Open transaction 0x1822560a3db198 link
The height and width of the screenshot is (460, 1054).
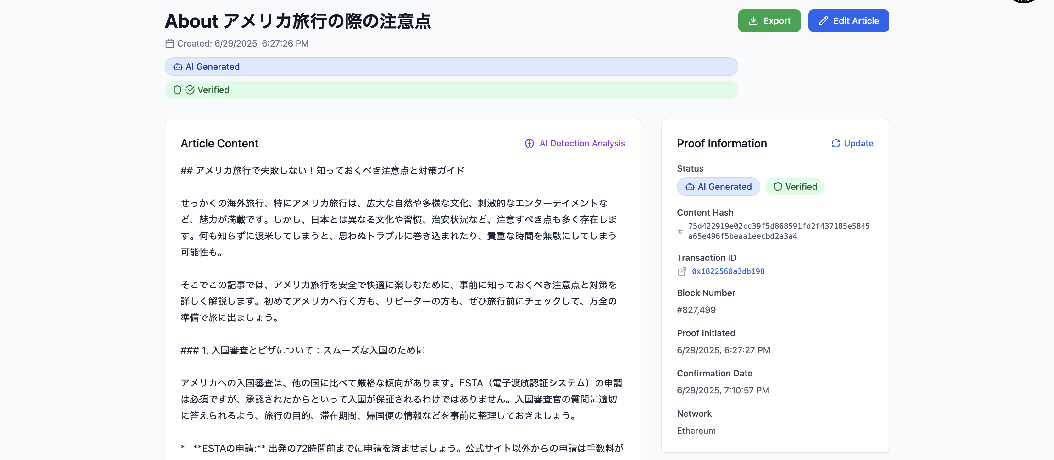coord(728,271)
